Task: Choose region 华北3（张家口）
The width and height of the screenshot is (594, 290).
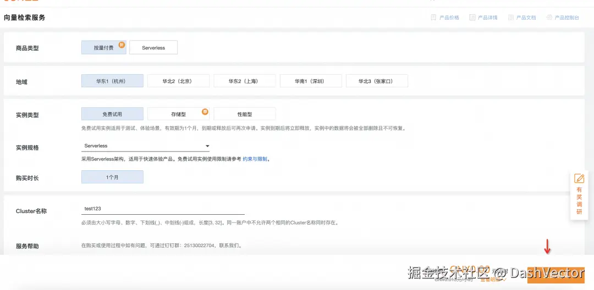Action: point(377,81)
